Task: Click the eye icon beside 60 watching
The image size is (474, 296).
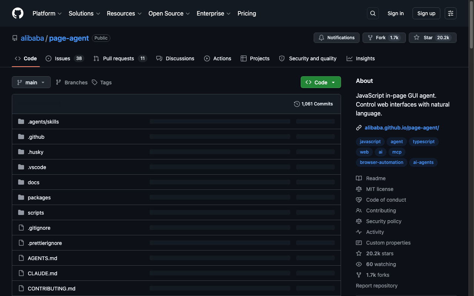Action: click(x=359, y=264)
